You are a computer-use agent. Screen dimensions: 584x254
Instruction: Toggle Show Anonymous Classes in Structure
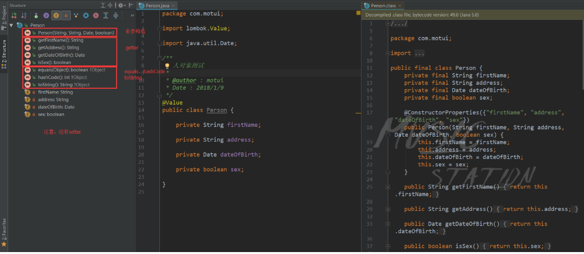(x=86, y=16)
